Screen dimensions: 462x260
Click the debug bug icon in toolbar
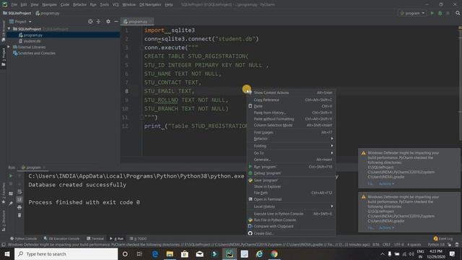(x=440, y=13)
